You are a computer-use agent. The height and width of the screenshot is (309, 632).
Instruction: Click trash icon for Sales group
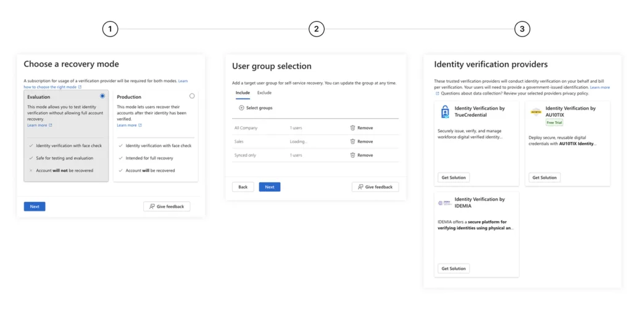(x=352, y=142)
